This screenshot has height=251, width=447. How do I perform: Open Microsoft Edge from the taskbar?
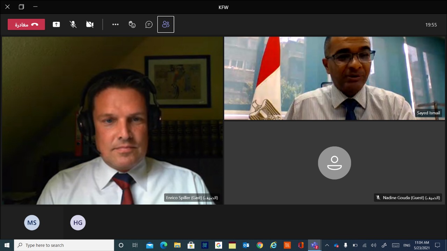(163, 245)
